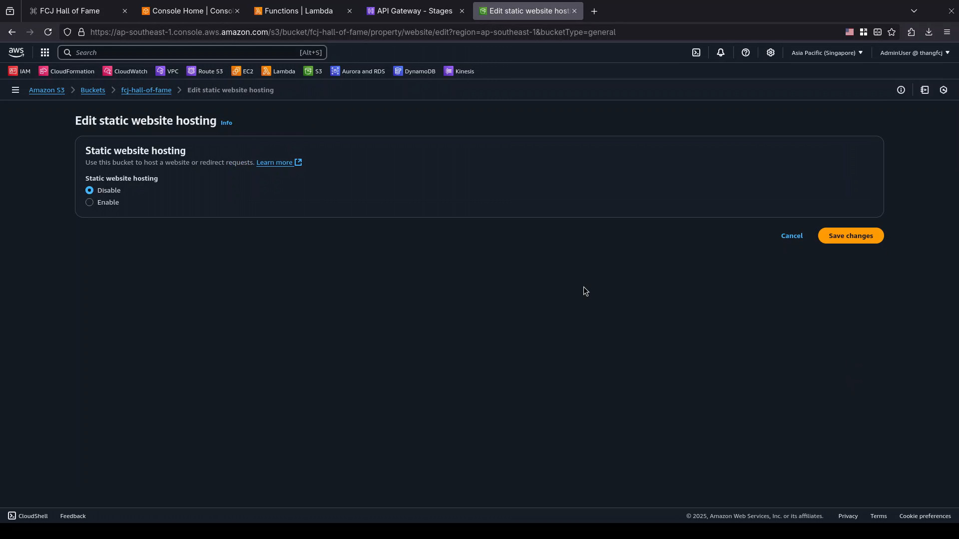959x539 pixels.
Task: Open CloudShell in footer
Action: coord(28,516)
